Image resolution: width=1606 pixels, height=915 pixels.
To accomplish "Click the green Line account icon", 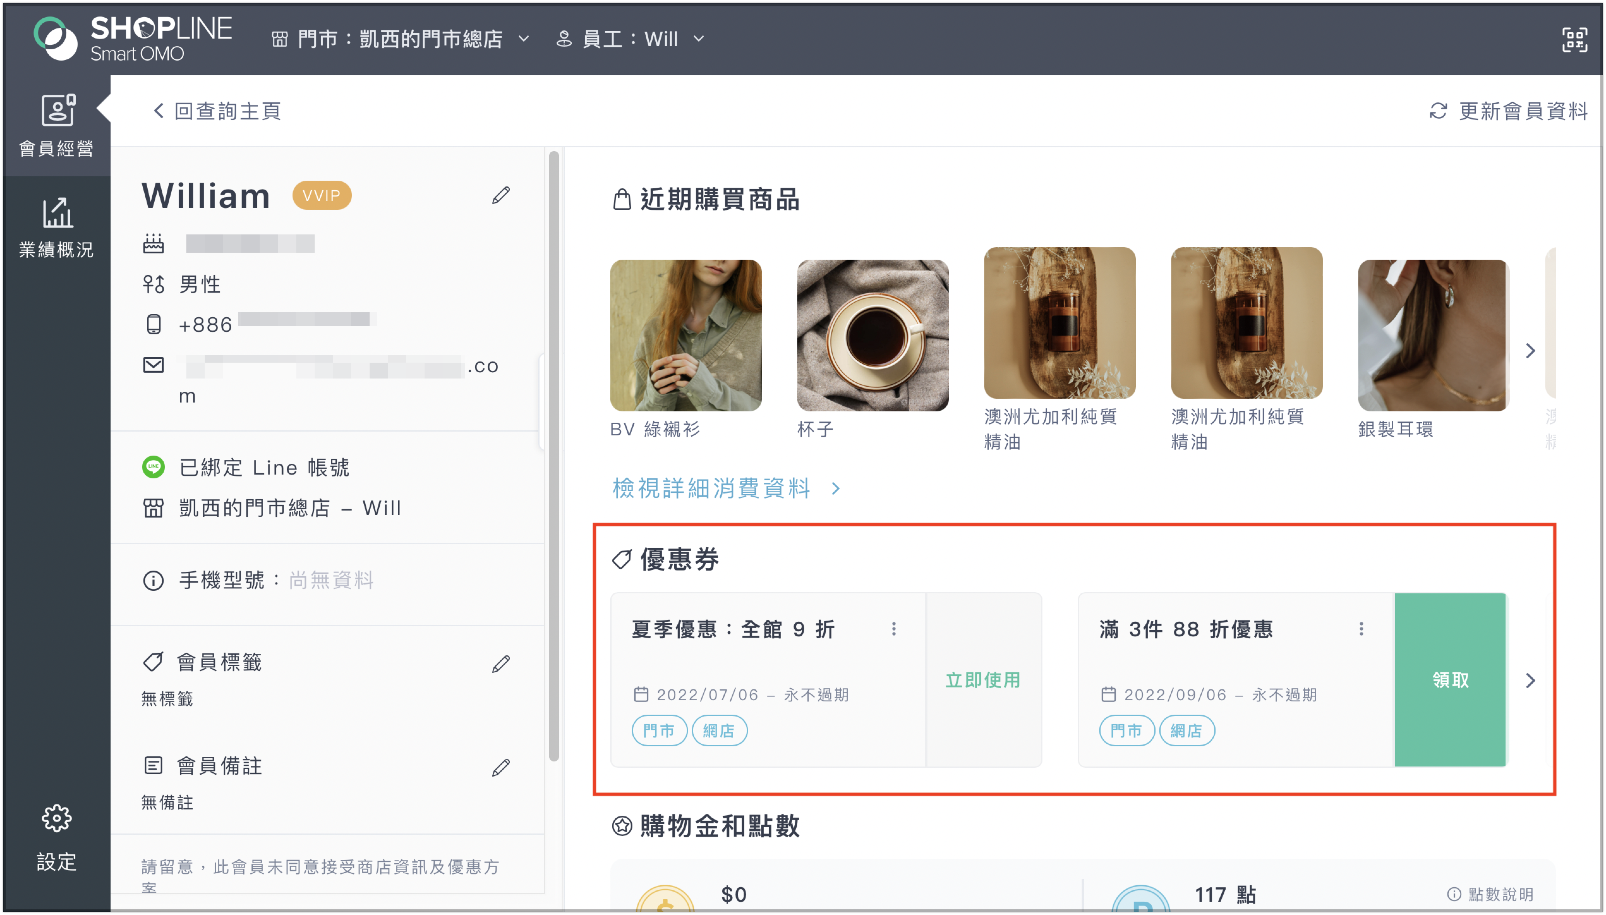I will point(153,467).
